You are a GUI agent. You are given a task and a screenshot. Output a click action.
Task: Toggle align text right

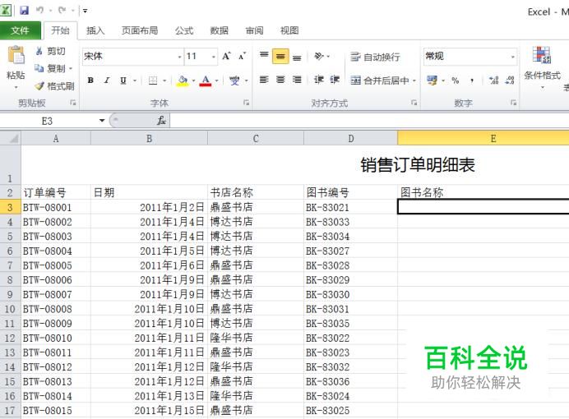click(x=297, y=80)
